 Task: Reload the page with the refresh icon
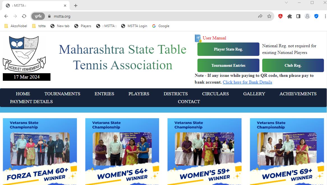pyautogui.click(x=24, y=16)
